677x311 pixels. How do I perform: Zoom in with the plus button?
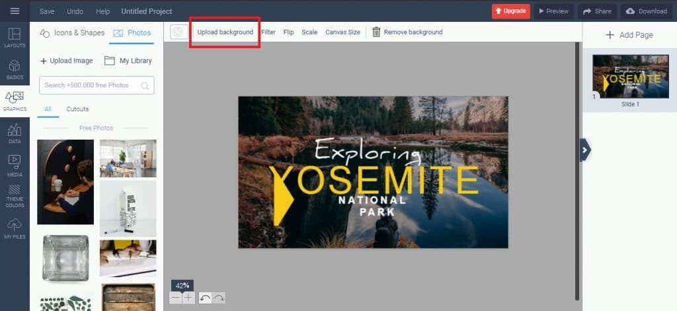coord(188,298)
